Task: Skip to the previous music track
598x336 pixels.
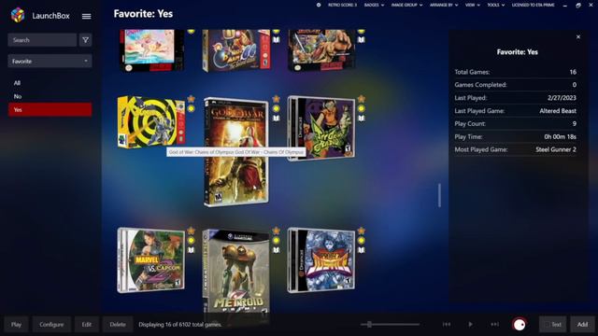Action: (447, 325)
